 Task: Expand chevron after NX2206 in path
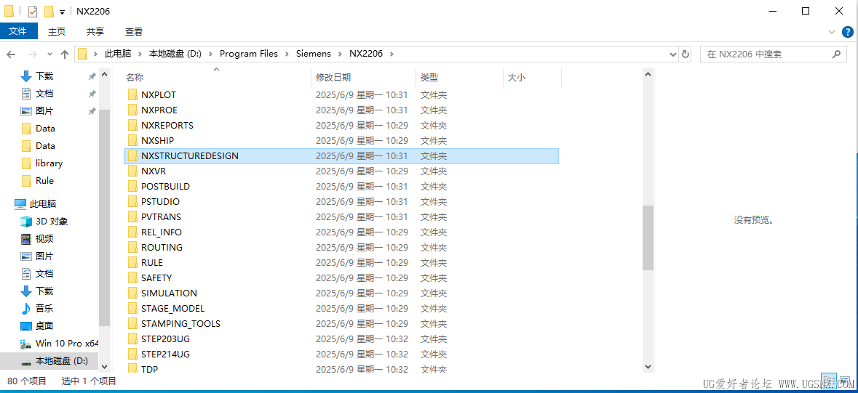tap(392, 54)
